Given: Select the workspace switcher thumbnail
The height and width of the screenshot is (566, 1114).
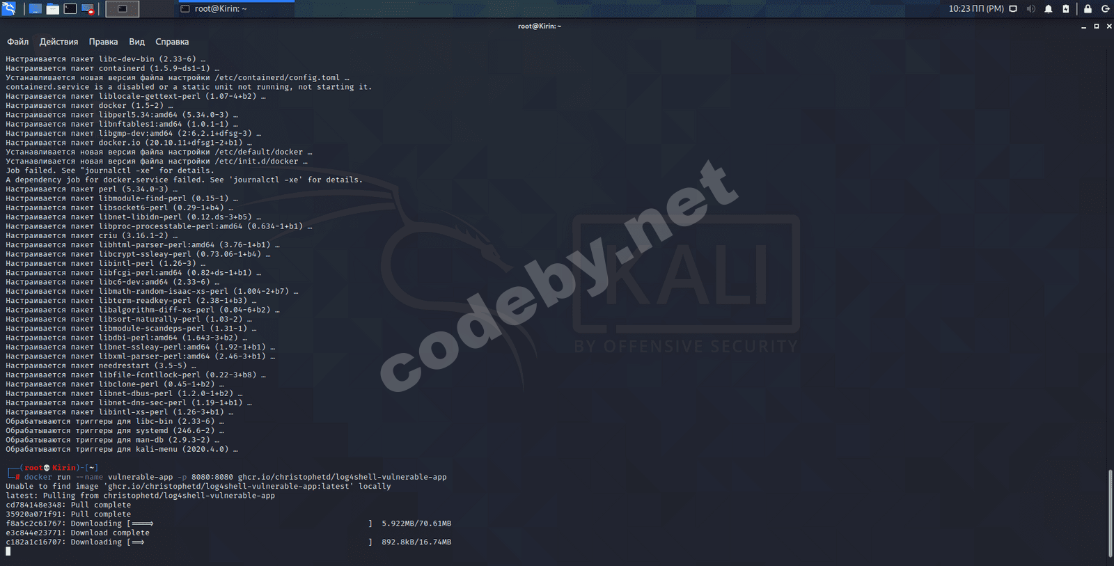Looking at the screenshot, I should [122, 9].
